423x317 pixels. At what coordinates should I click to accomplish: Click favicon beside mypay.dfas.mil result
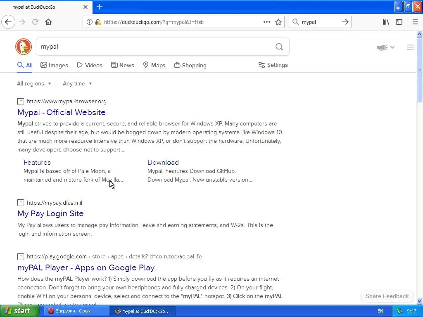pyautogui.click(x=21, y=203)
